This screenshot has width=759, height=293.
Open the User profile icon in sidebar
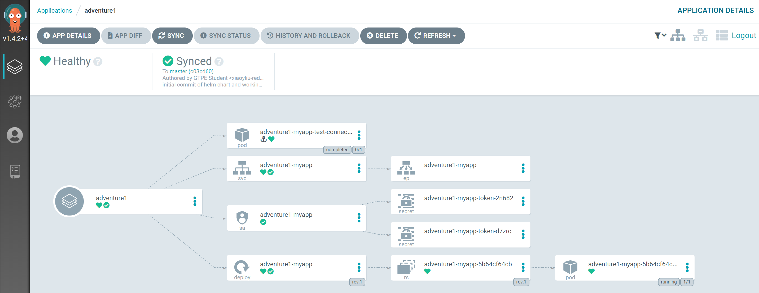[14, 135]
